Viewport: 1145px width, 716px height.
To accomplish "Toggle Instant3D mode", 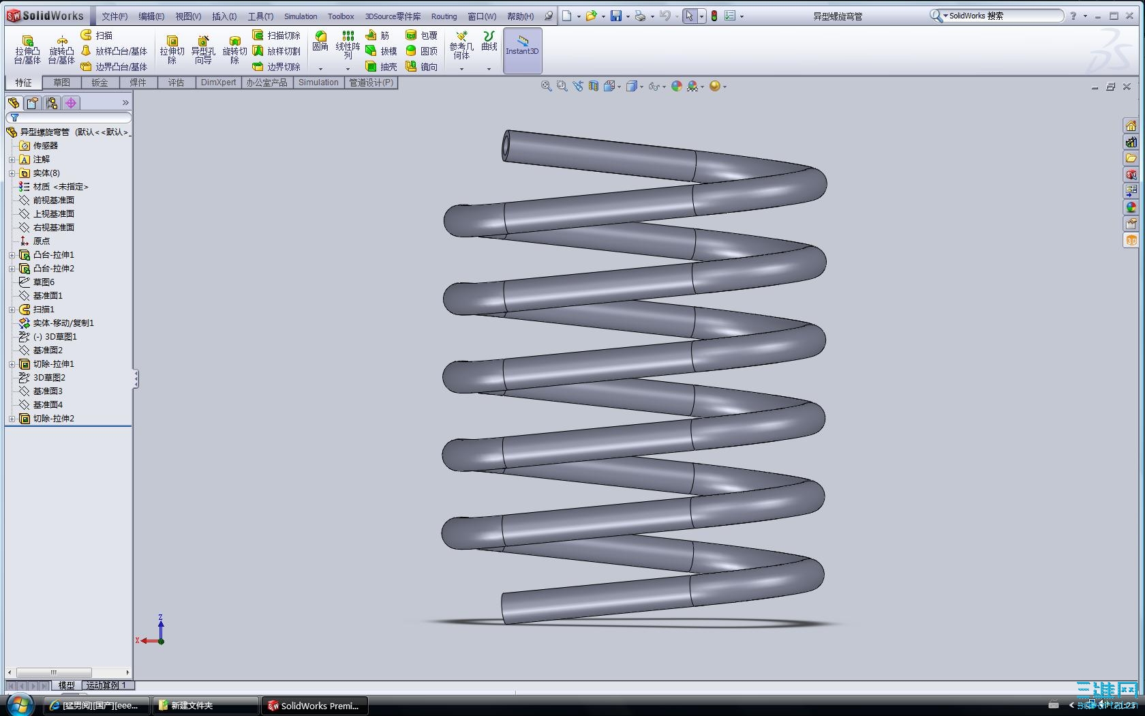I will click(x=522, y=50).
